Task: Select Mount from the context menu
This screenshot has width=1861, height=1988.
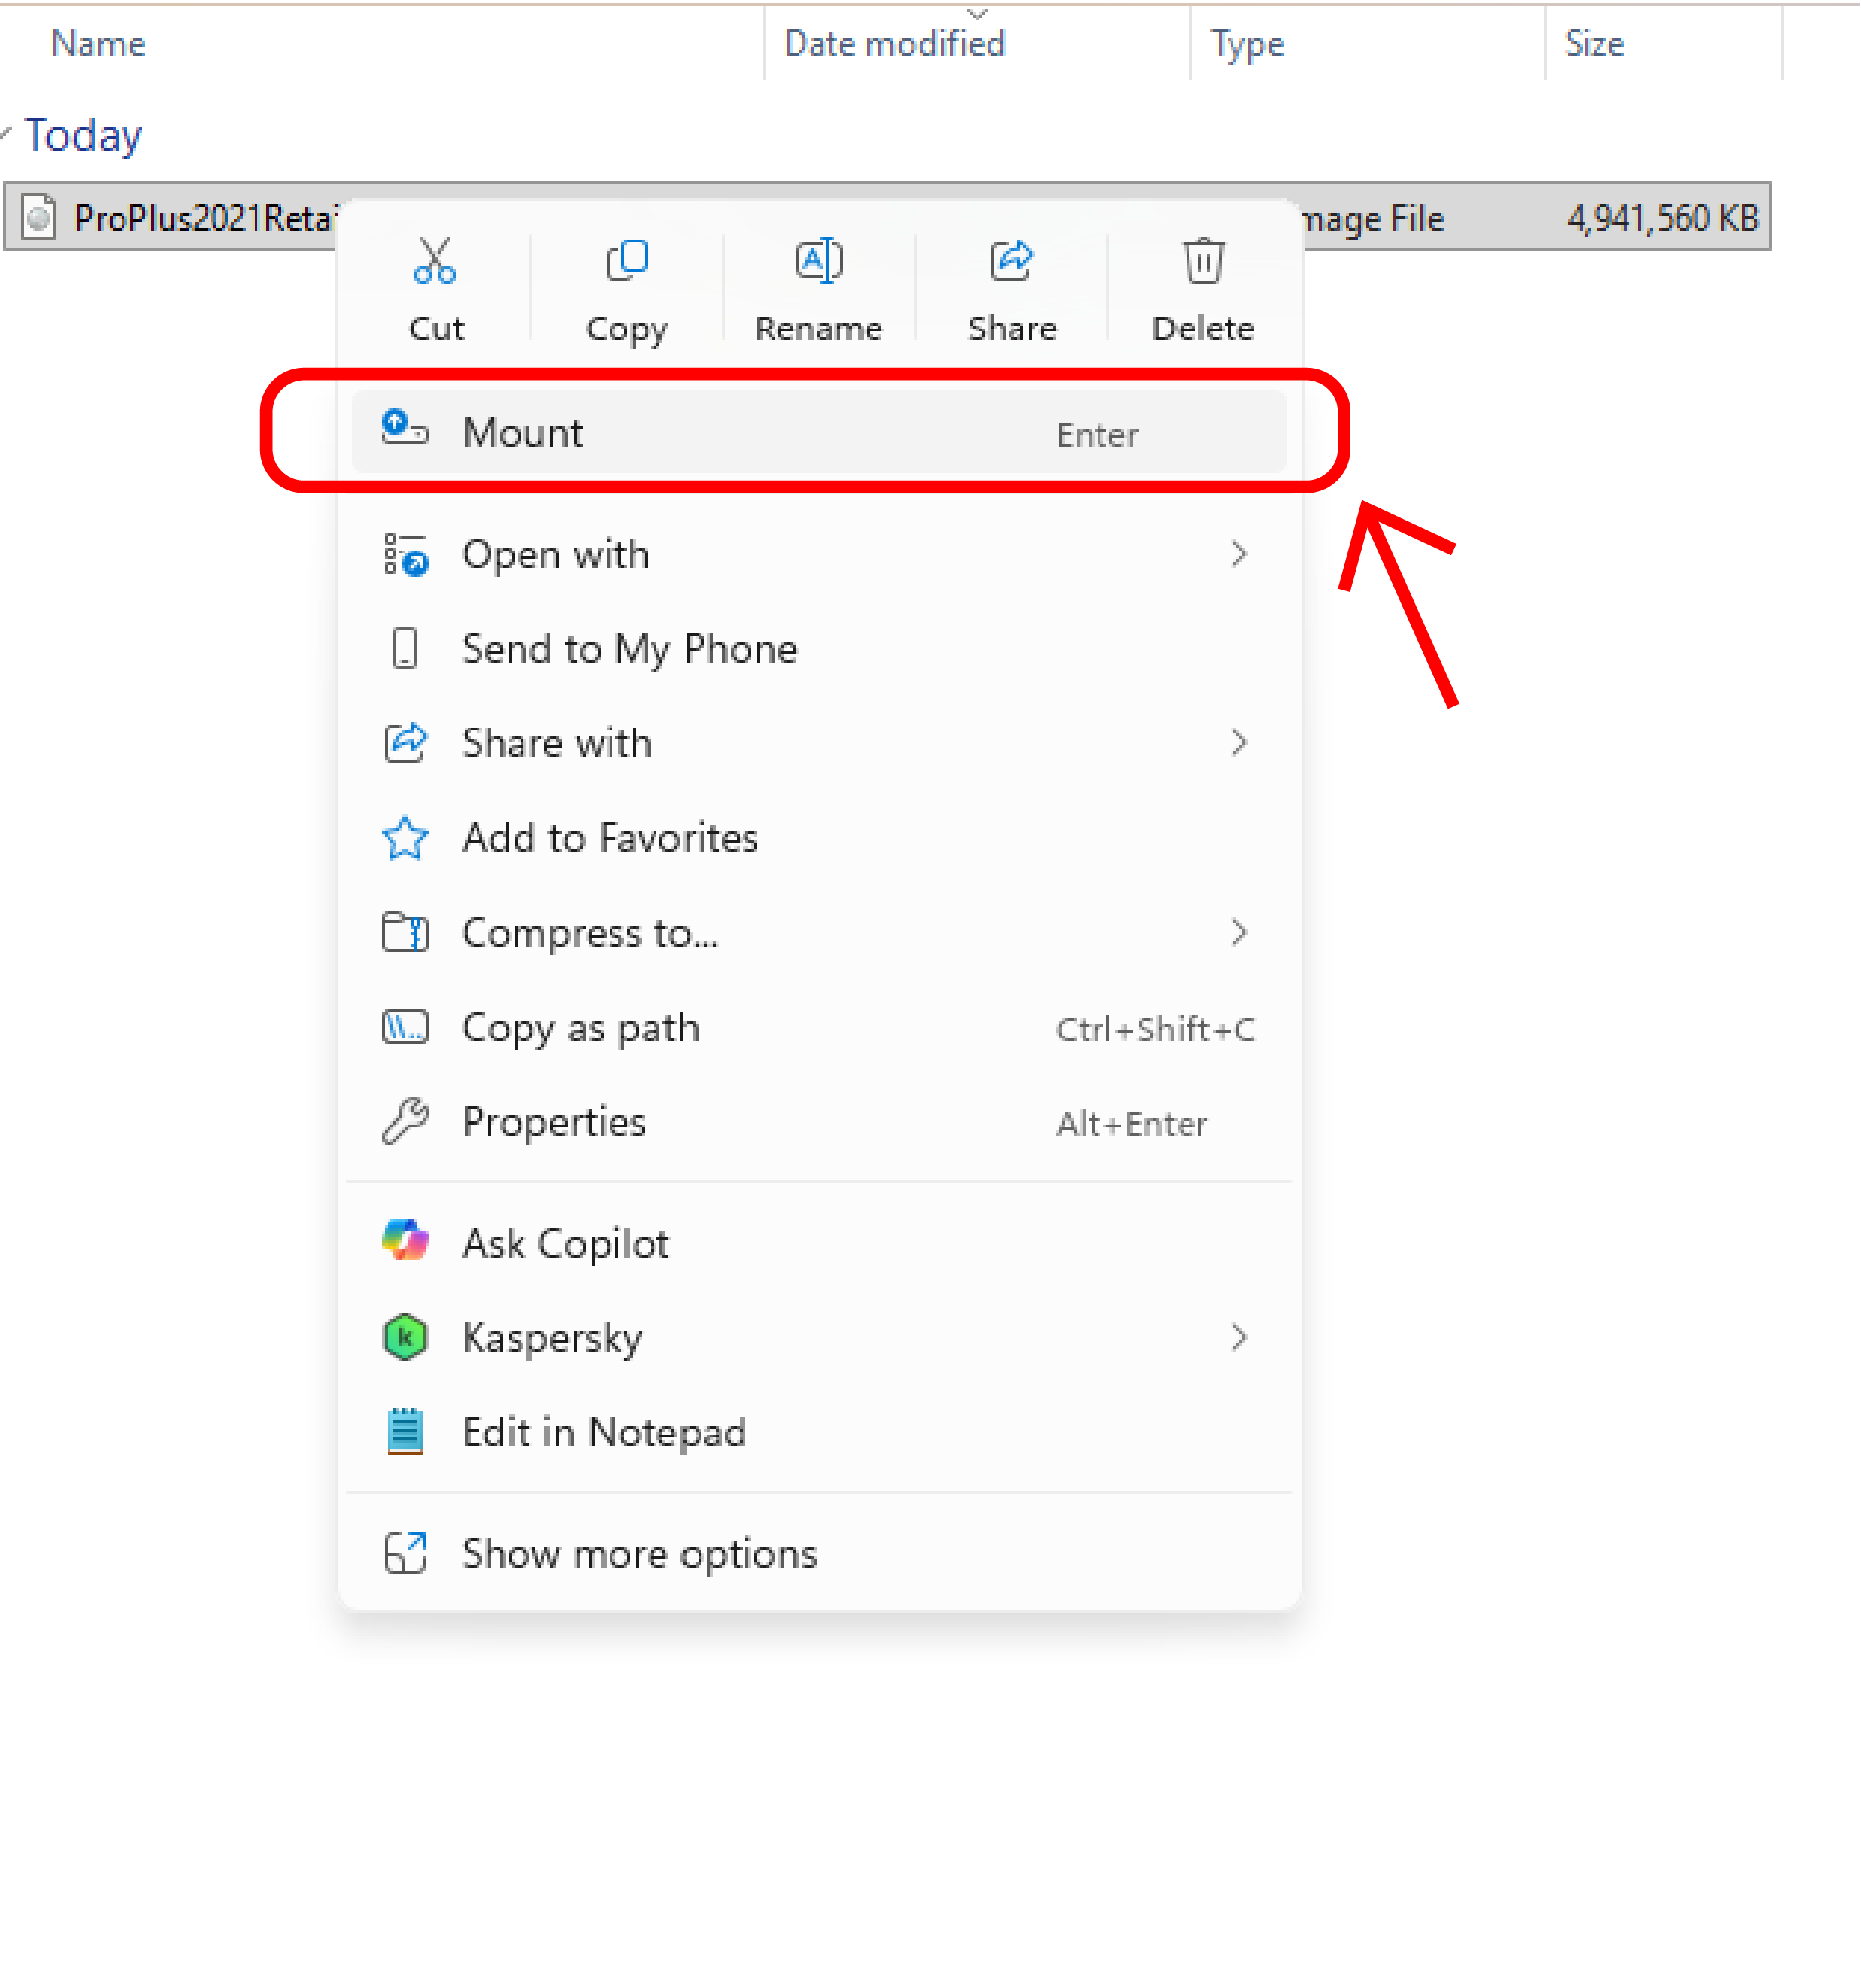Action: 817,432
